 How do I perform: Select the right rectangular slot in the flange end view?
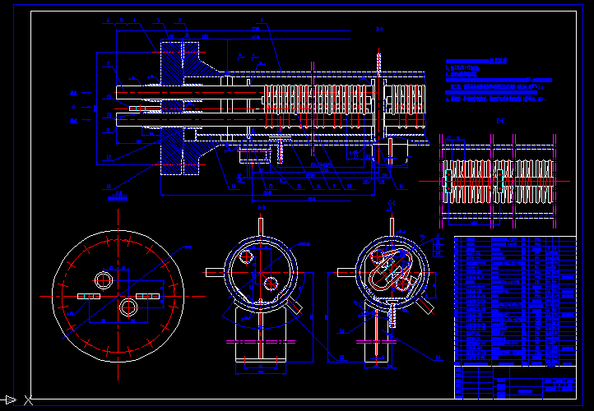148,296
